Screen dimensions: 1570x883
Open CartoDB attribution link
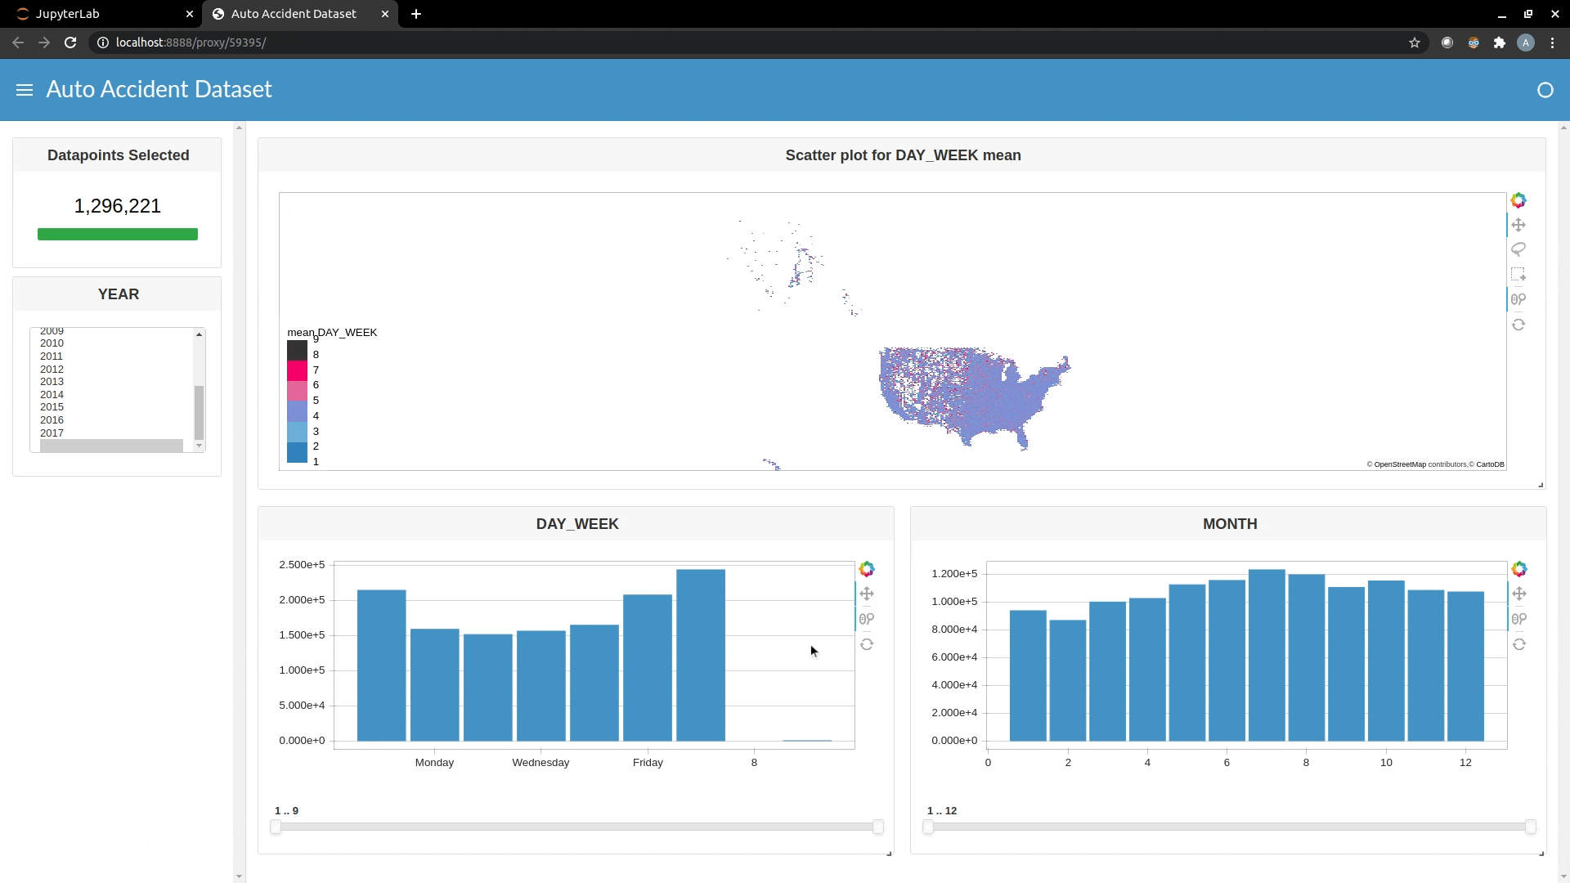coord(1490,464)
